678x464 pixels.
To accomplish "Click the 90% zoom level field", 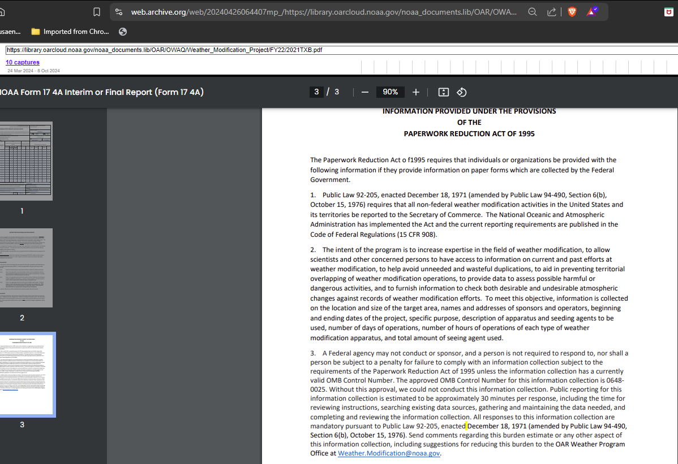I will pos(390,92).
